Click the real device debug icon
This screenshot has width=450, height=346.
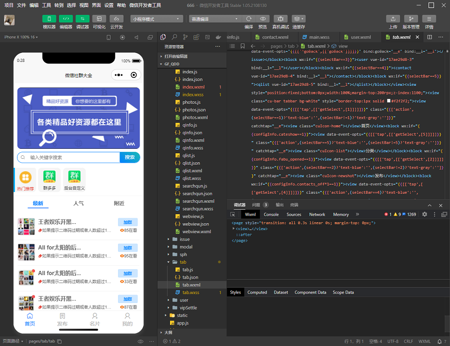click(280, 19)
